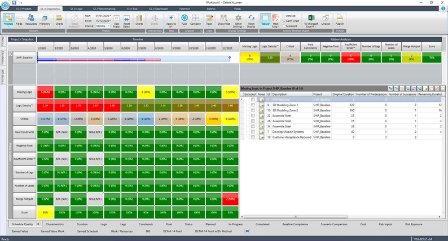Open the Show/Hide display menu
The image size is (448, 241).
pyautogui.click(x=223, y=20)
